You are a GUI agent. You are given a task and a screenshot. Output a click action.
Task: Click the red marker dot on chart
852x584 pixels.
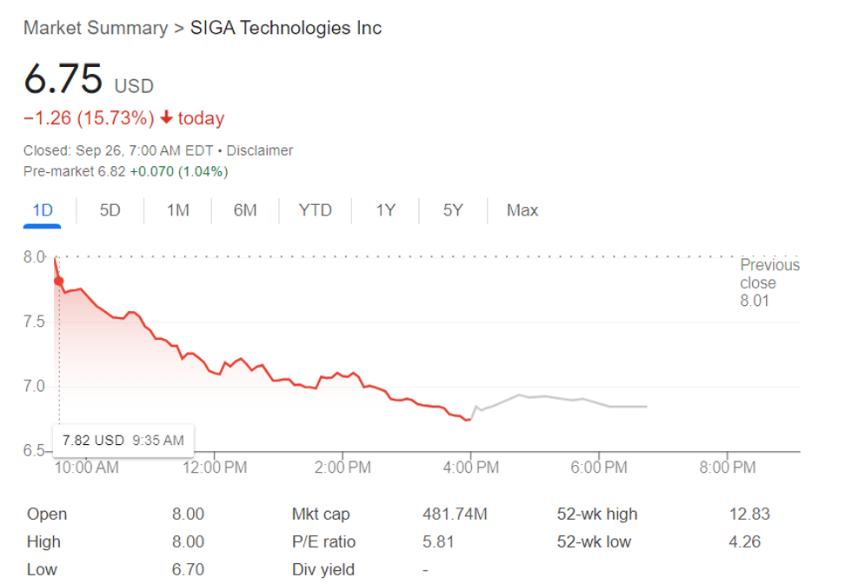pos(59,281)
